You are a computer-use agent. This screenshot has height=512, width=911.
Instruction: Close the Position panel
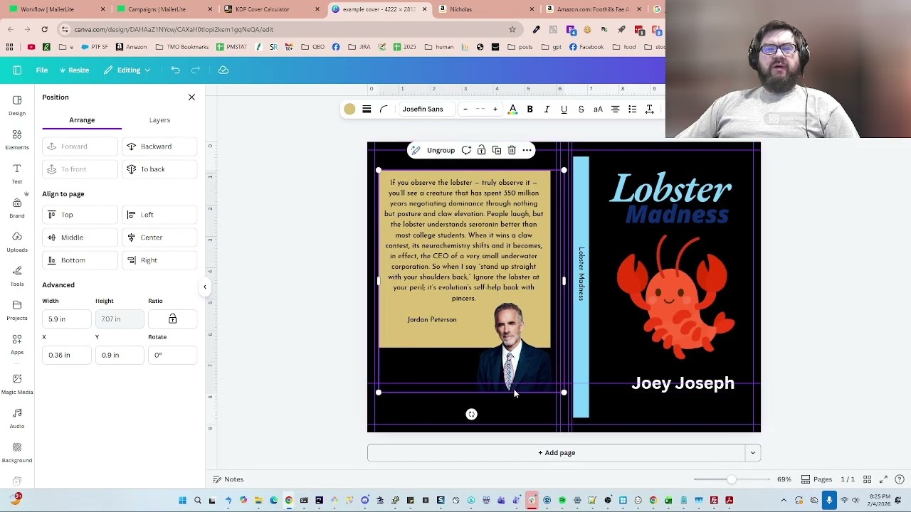tap(191, 97)
